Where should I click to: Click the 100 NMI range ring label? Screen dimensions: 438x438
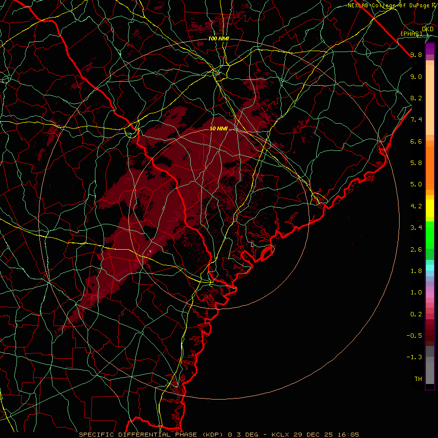(219, 38)
